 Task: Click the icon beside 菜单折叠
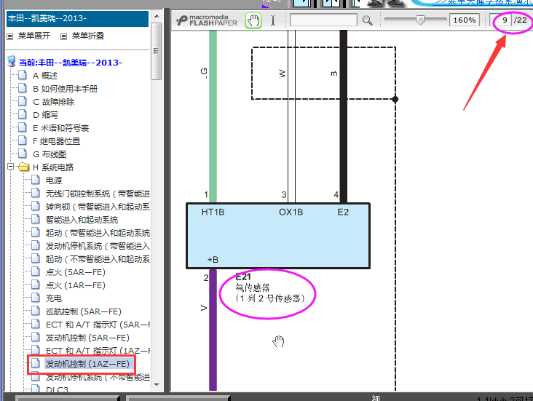click(x=63, y=36)
